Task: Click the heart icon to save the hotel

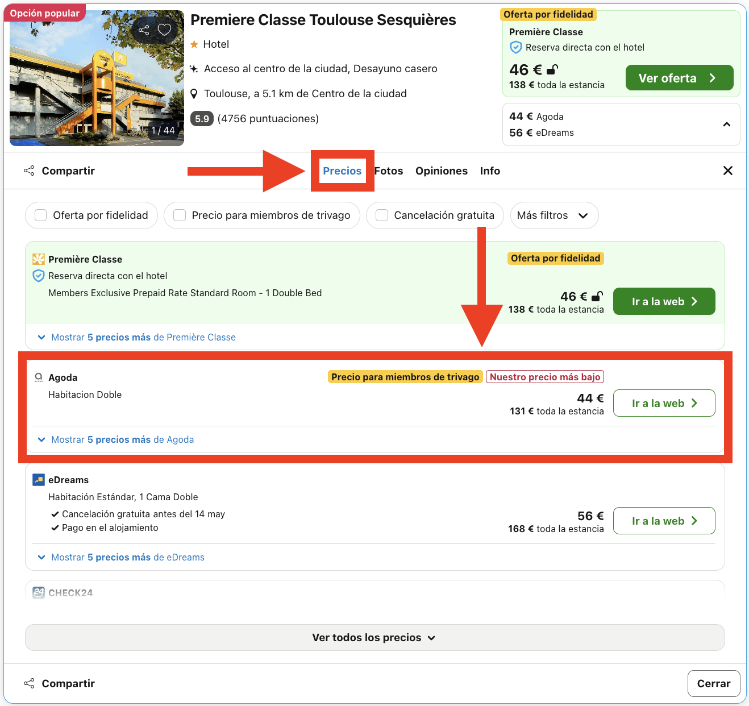Action: click(164, 30)
